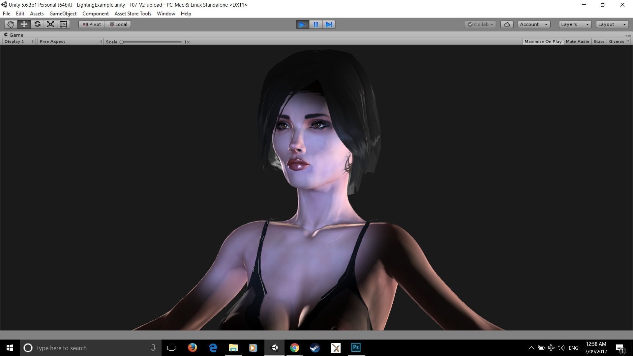633x356 pixels.
Task: Open the Component menu
Action: 96,14
